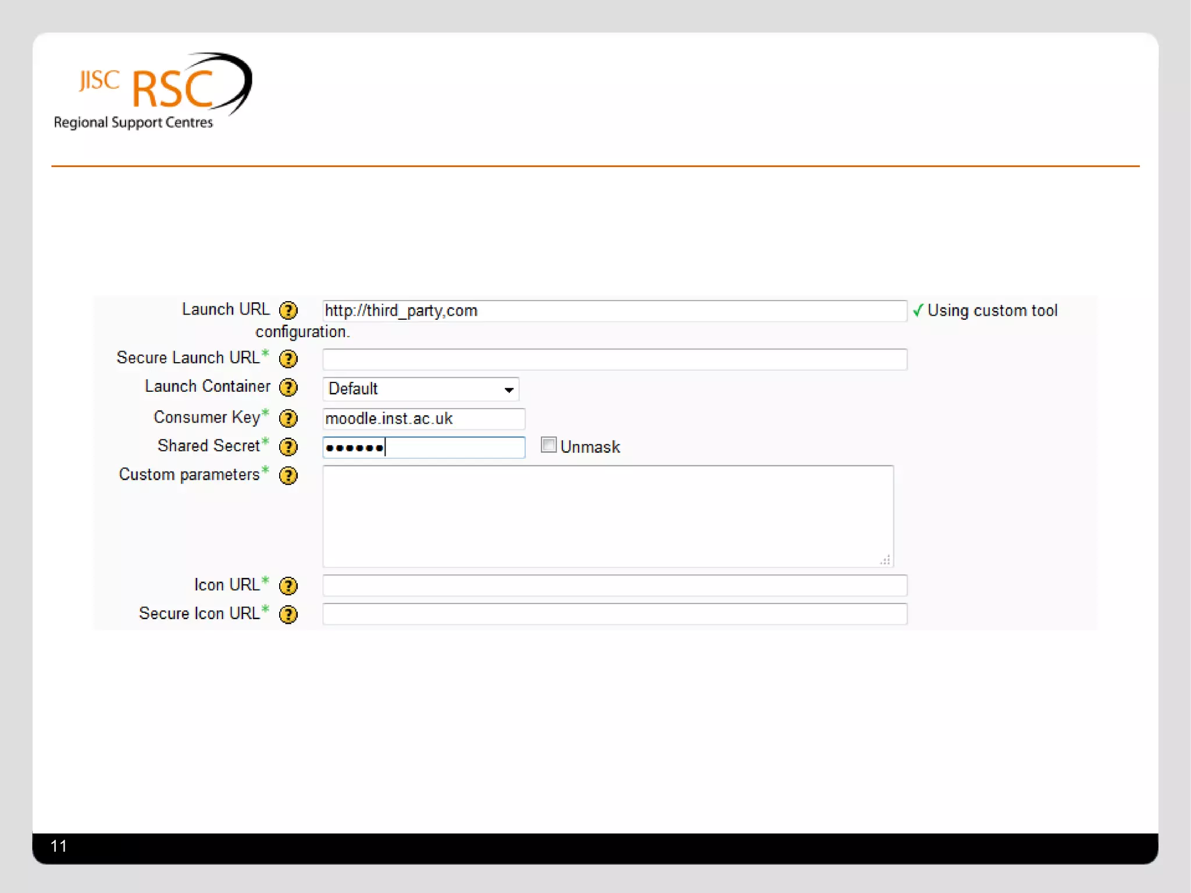The image size is (1191, 893).
Task: Focus the Launch URL field
Action: tap(615, 310)
